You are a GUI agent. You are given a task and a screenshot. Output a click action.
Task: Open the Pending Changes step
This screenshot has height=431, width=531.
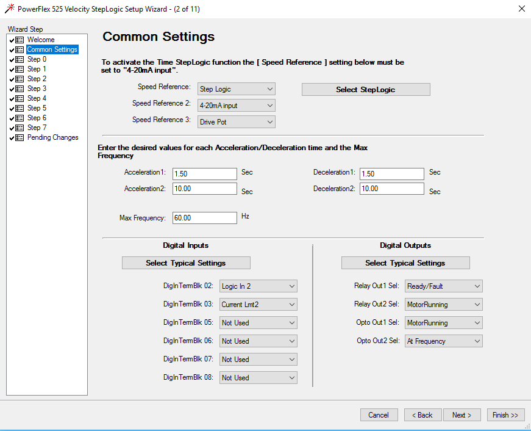point(52,137)
